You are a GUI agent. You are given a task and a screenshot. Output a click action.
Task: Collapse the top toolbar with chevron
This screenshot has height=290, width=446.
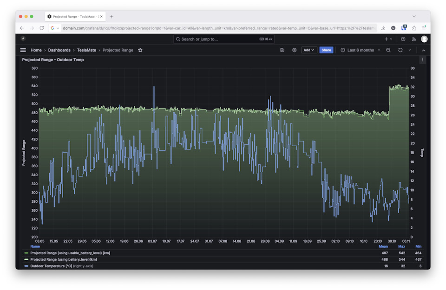(423, 50)
